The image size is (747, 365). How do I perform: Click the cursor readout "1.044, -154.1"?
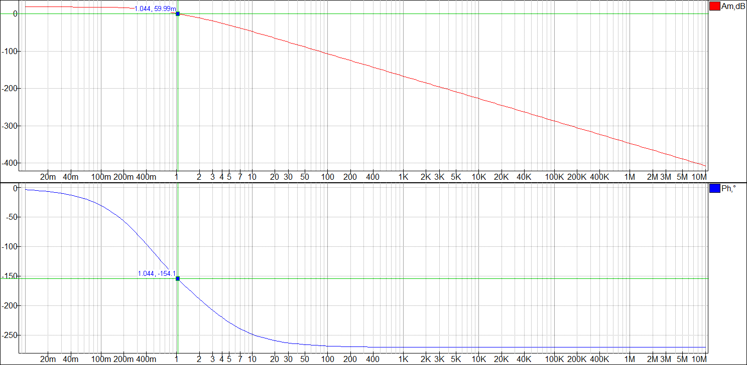157,274
